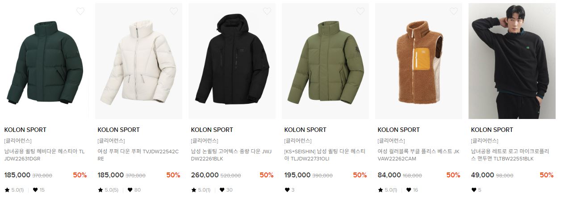Click the star rating under fleece vest

(x=387, y=190)
